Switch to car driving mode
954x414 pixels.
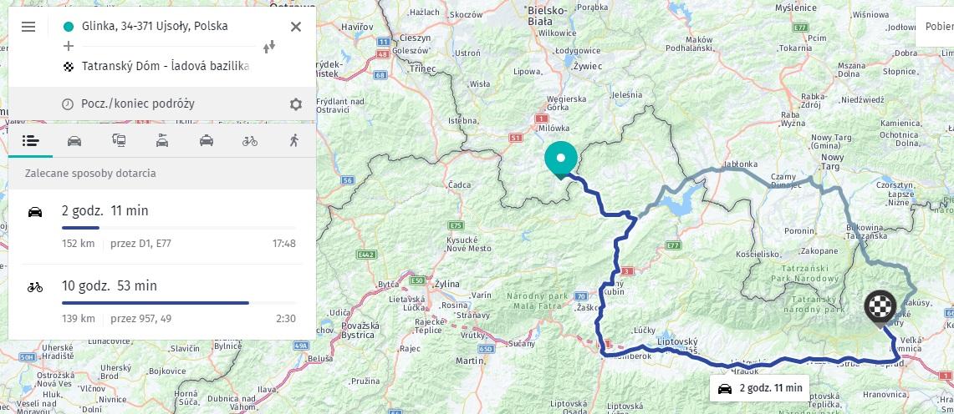74,140
